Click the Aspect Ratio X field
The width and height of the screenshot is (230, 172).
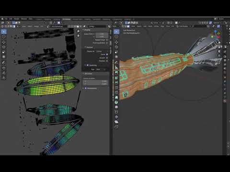click(102, 34)
